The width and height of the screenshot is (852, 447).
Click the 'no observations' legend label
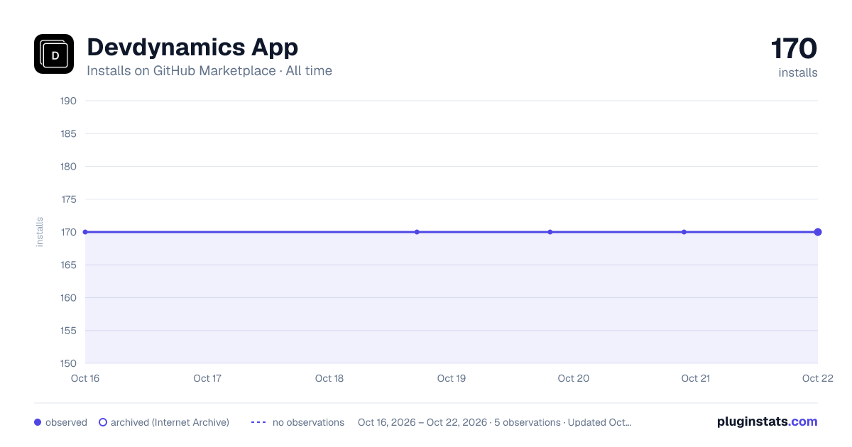point(308,422)
